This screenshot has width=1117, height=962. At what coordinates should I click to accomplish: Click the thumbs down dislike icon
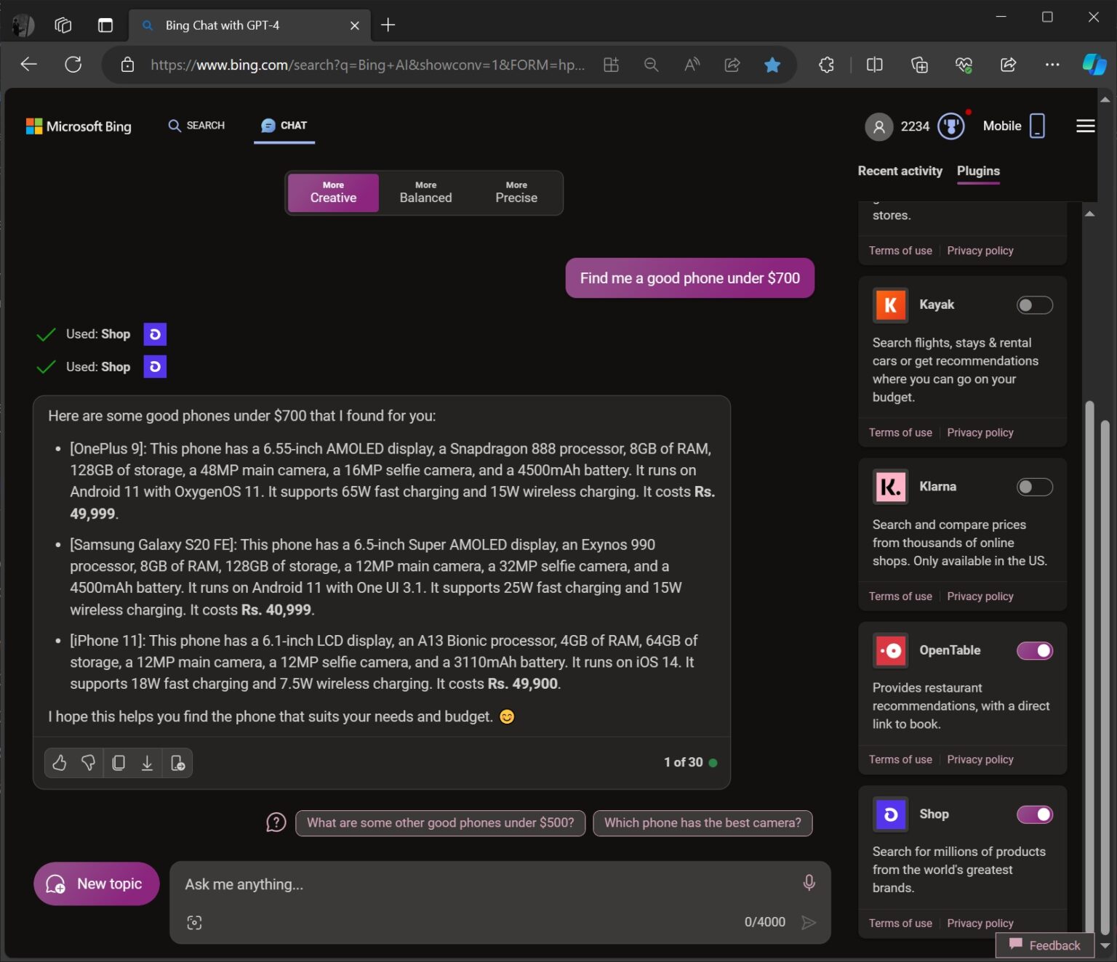pos(88,763)
